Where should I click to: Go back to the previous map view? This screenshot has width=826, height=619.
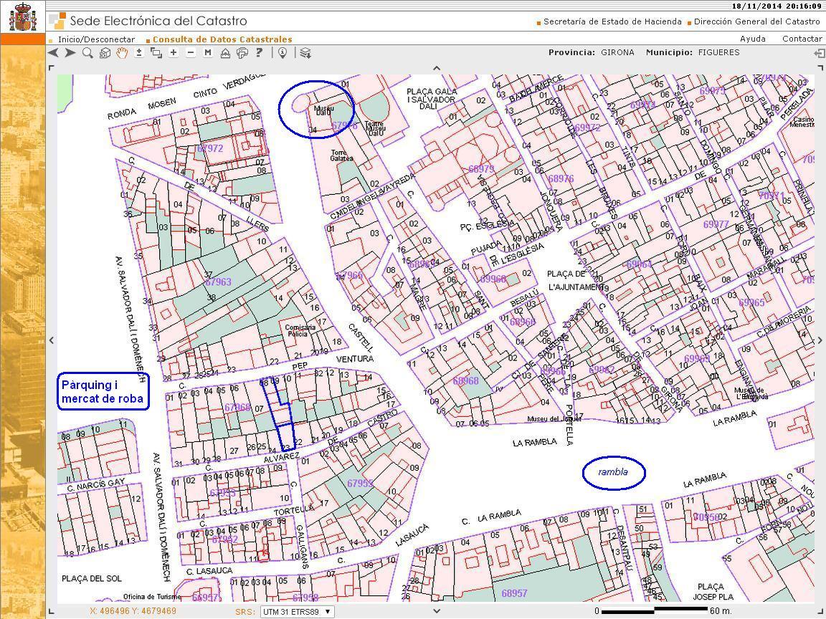pyautogui.click(x=53, y=53)
